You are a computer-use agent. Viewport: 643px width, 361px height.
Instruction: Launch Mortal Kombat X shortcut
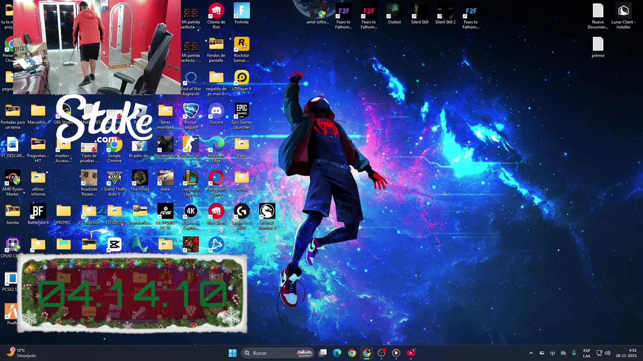267,217
